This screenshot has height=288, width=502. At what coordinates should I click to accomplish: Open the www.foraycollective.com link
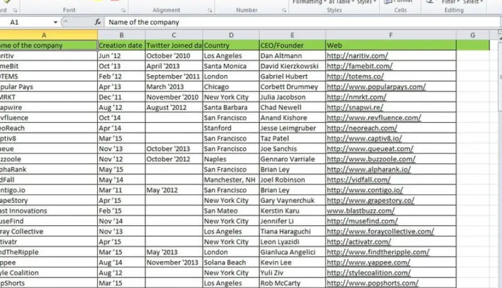tap(380, 231)
